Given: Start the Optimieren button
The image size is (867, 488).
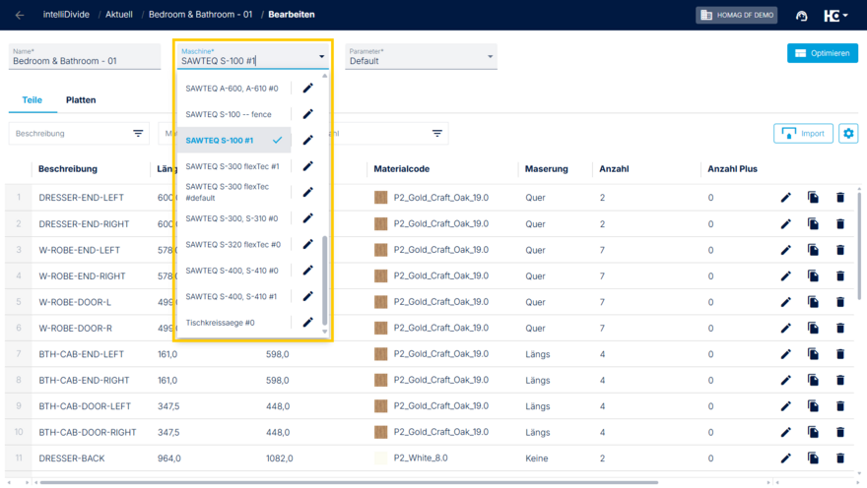Looking at the screenshot, I should (823, 53).
